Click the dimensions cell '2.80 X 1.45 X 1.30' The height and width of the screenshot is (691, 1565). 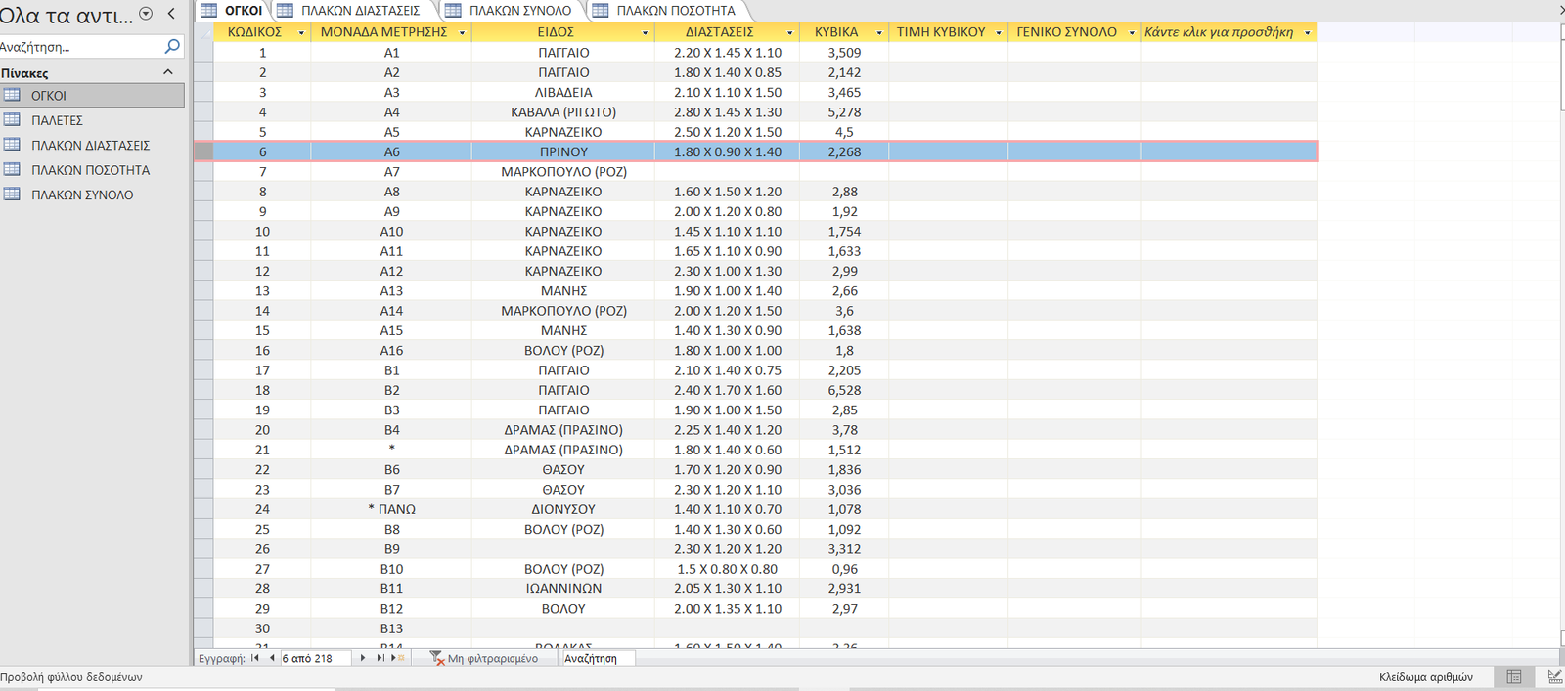(728, 112)
